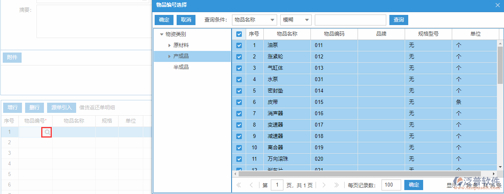The height and width of the screenshot is (194, 504).
Task: Click item code cell 031
Action: click(334, 80)
